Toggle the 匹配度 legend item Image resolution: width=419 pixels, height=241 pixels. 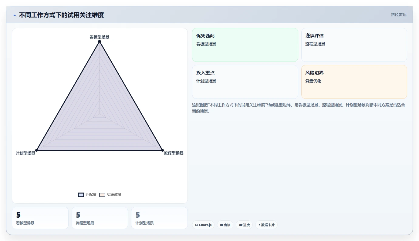click(87, 195)
